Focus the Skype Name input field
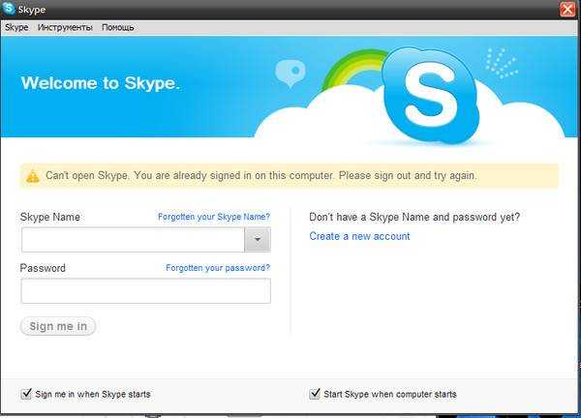This screenshot has height=418, width=581. (x=133, y=240)
